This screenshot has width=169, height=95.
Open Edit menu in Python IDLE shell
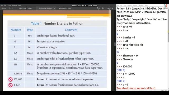click(121, 5)
